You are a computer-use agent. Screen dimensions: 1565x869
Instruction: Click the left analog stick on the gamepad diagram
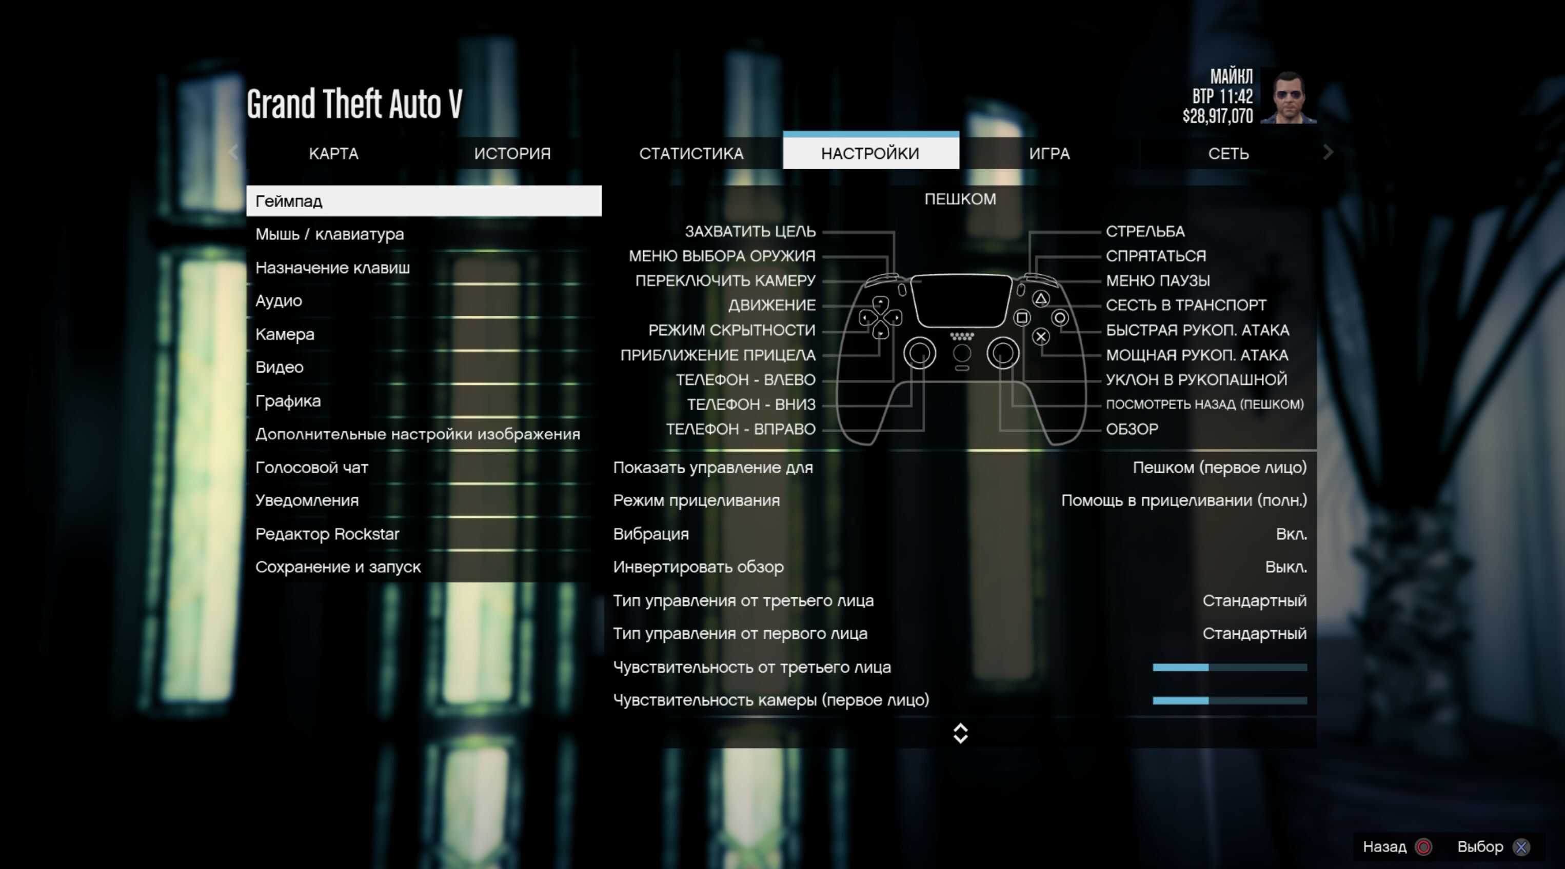click(x=920, y=353)
